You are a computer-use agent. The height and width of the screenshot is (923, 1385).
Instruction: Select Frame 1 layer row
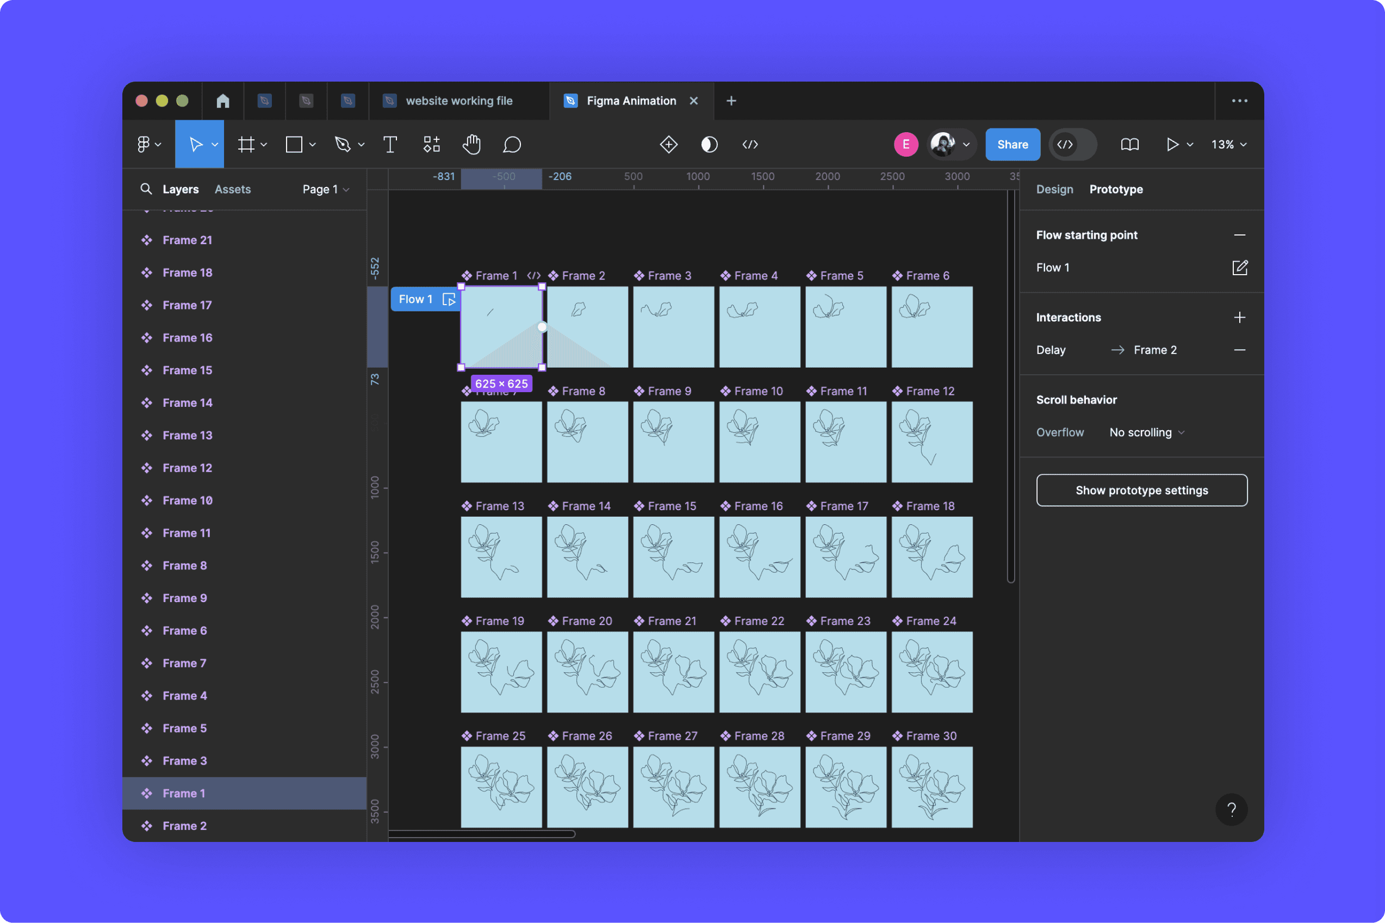[245, 793]
